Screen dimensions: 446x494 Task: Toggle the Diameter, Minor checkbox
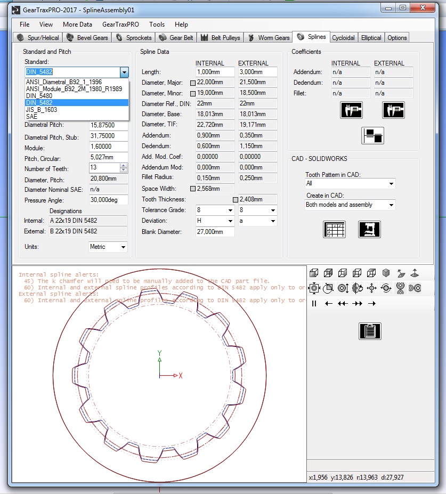[x=193, y=94]
